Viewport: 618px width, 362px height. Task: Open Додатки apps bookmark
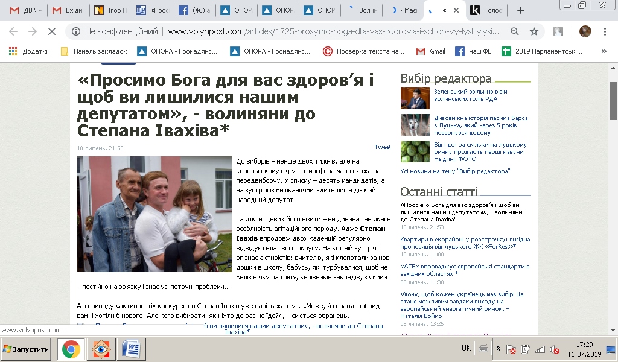click(x=29, y=51)
